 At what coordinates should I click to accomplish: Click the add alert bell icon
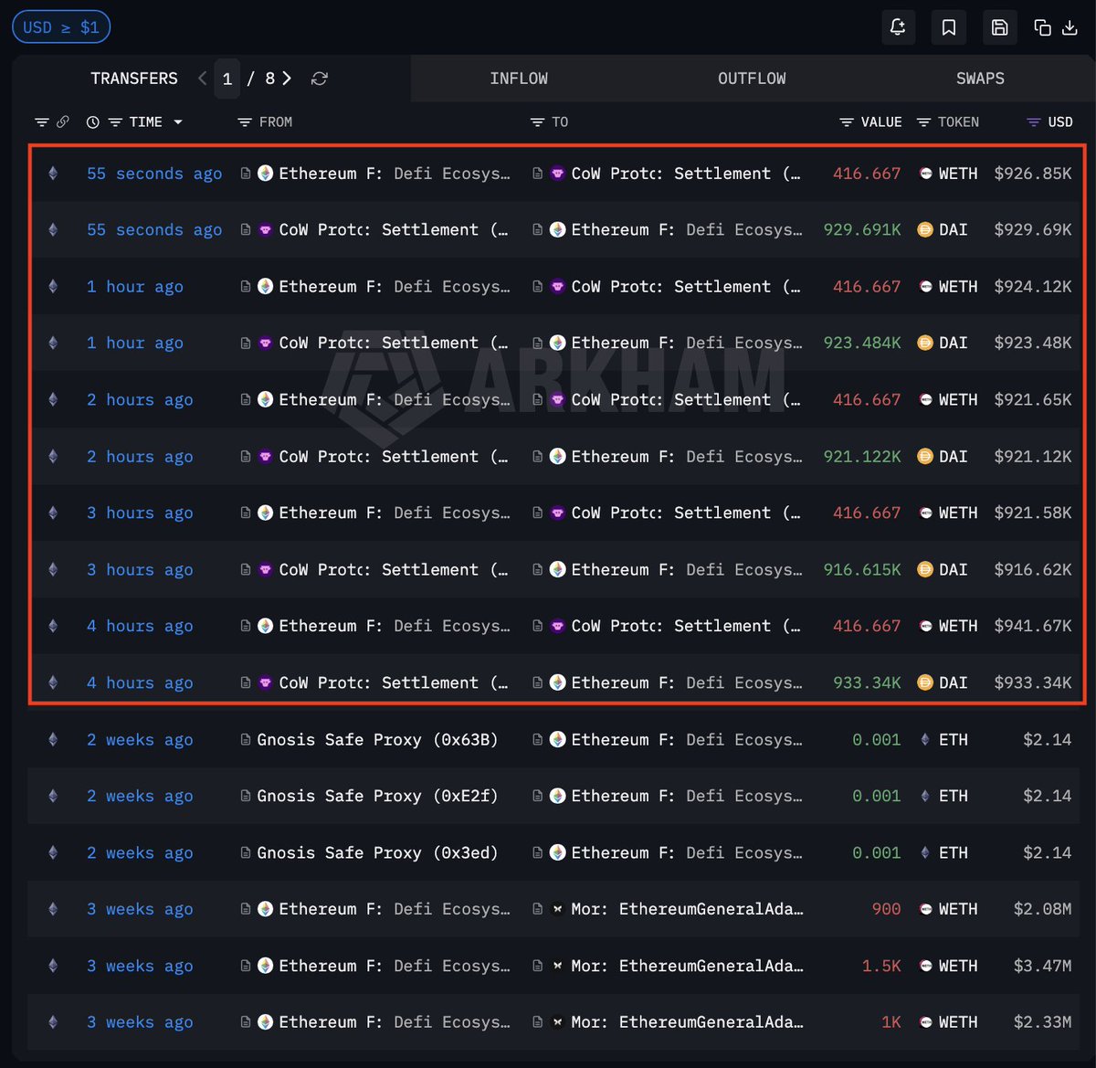coord(898,27)
